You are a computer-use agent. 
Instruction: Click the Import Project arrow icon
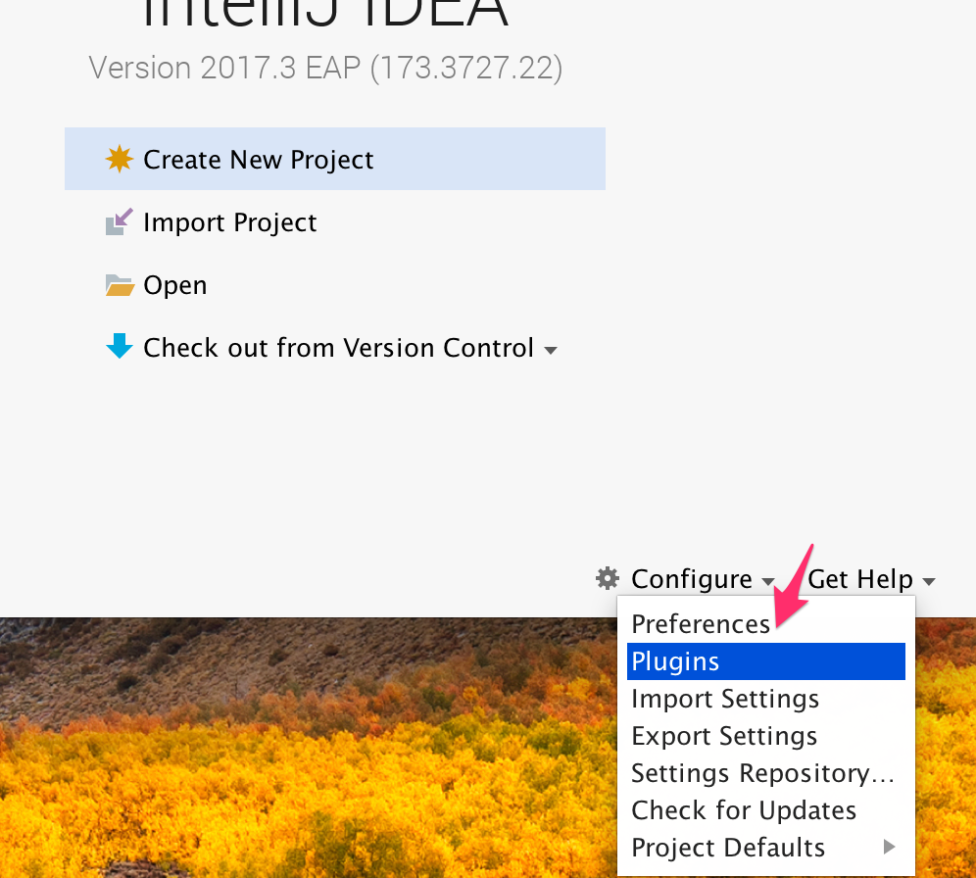pyautogui.click(x=119, y=222)
